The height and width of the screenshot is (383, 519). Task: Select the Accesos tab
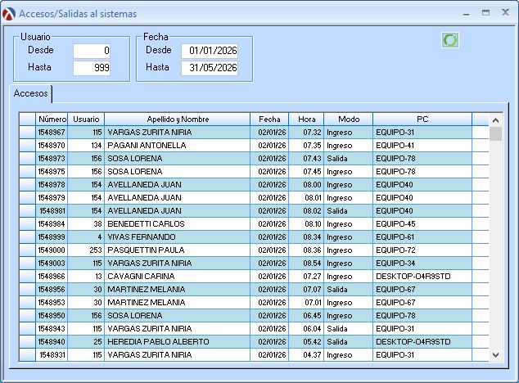point(31,93)
